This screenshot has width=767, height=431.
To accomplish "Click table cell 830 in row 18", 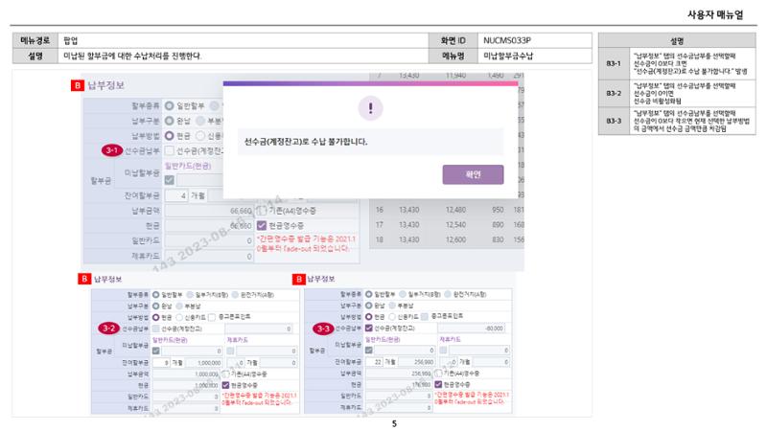I will (x=498, y=239).
